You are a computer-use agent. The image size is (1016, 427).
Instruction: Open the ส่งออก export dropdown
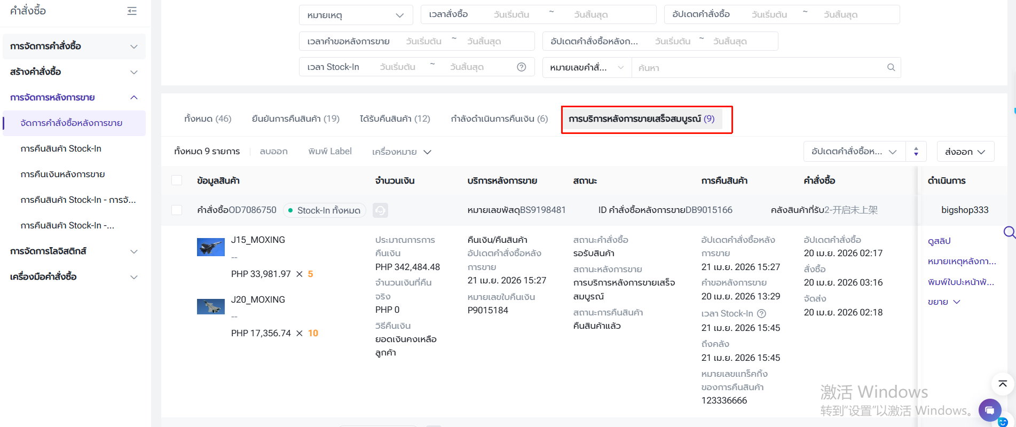click(x=965, y=152)
